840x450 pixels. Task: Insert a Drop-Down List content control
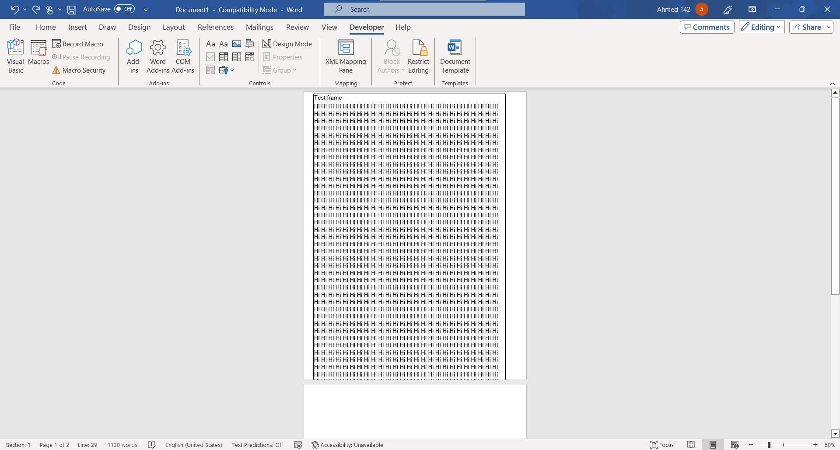click(x=237, y=57)
